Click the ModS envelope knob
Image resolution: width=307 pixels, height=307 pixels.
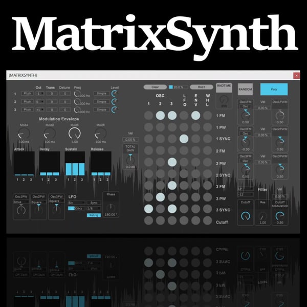click(x=75, y=134)
